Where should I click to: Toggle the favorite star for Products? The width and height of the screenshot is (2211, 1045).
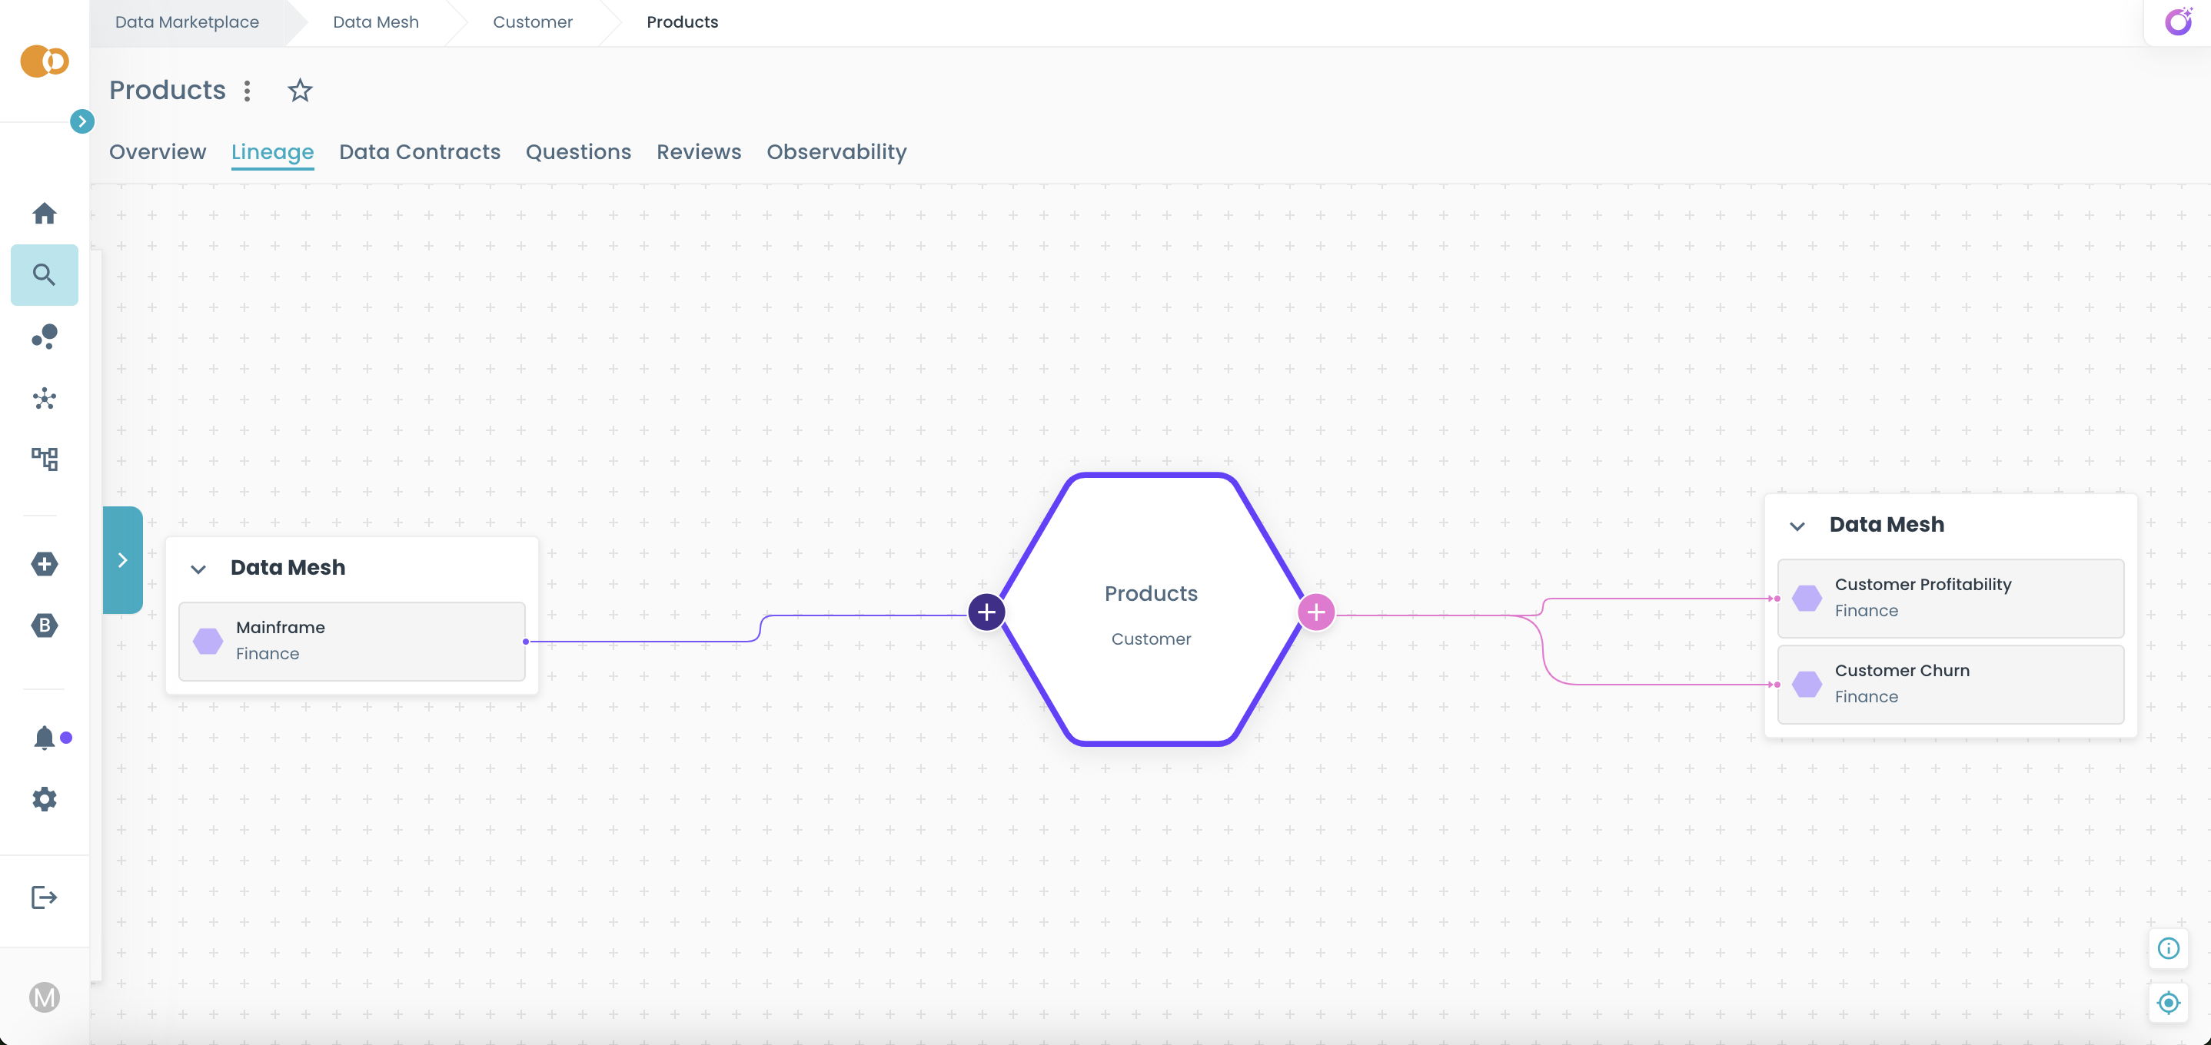pyautogui.click(x=300, y=90)
